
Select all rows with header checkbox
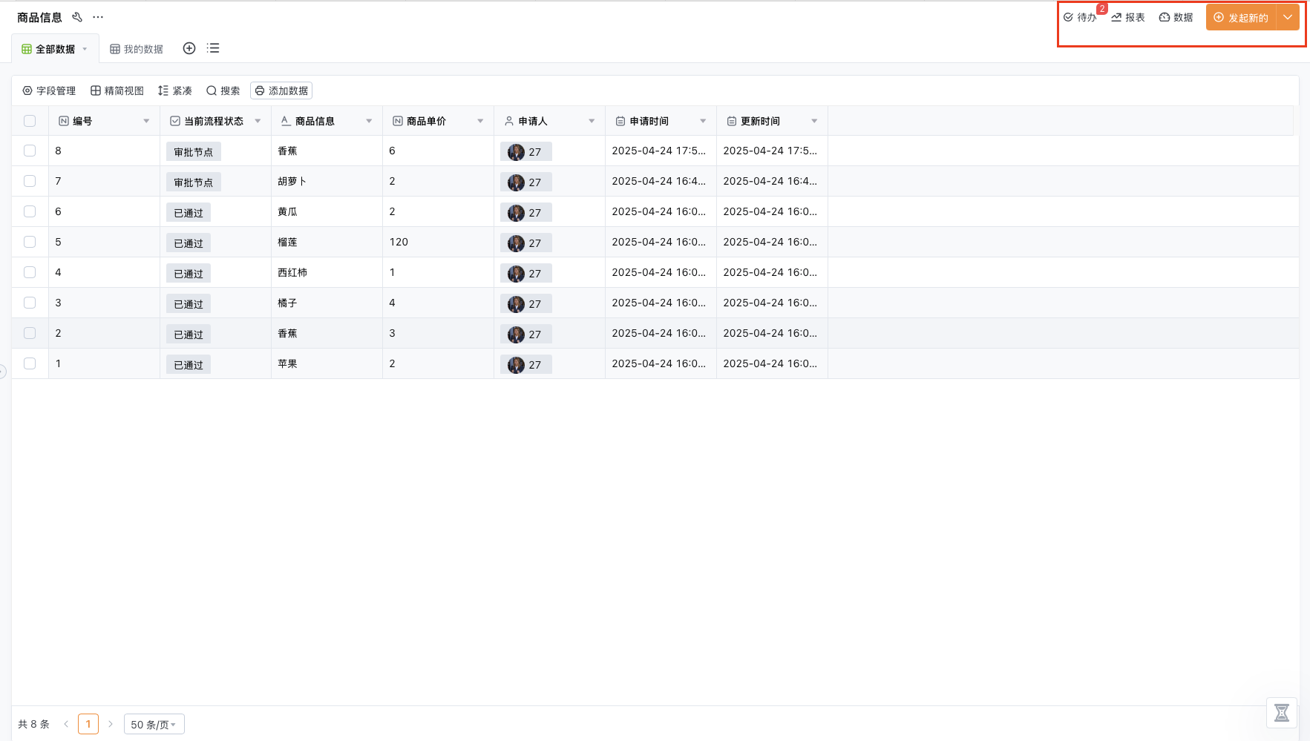coord(30,121)
